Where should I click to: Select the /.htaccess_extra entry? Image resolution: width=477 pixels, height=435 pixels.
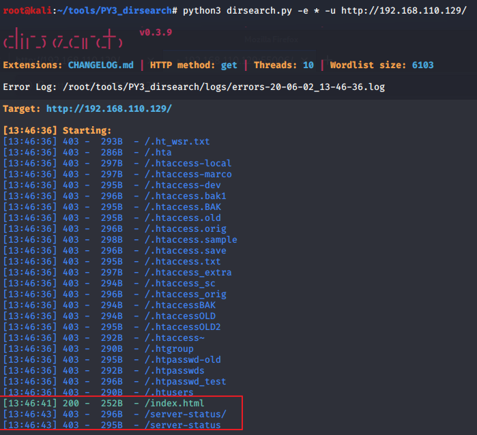click(x=188, y=273)
